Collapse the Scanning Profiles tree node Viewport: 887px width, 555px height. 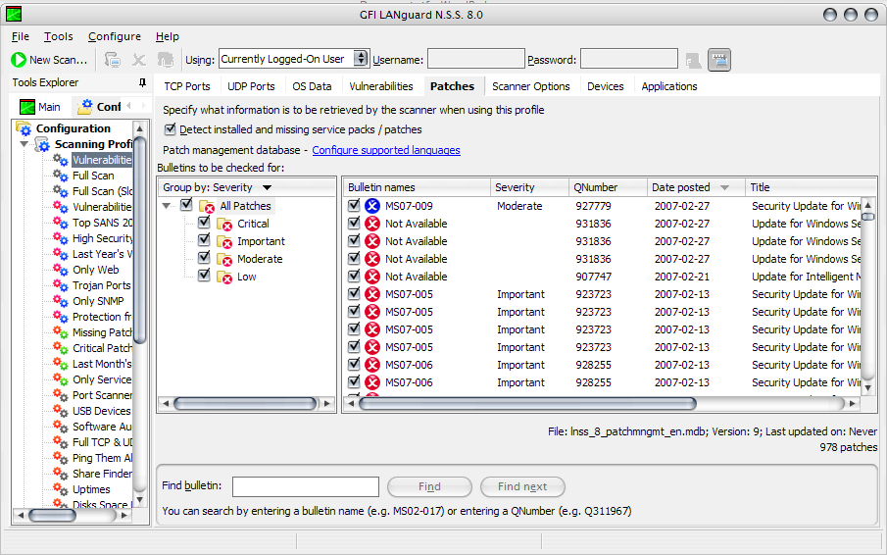click(25, 144)
